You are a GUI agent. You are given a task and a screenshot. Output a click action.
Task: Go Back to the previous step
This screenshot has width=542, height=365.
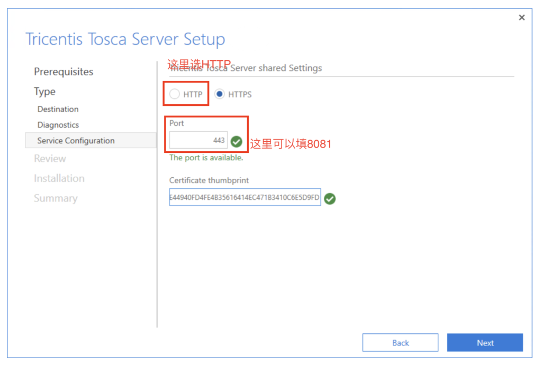click(400, 343)
